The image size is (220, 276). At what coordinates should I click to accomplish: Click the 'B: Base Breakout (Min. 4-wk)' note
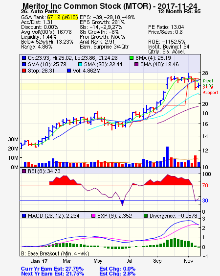[x=55, y=253]
